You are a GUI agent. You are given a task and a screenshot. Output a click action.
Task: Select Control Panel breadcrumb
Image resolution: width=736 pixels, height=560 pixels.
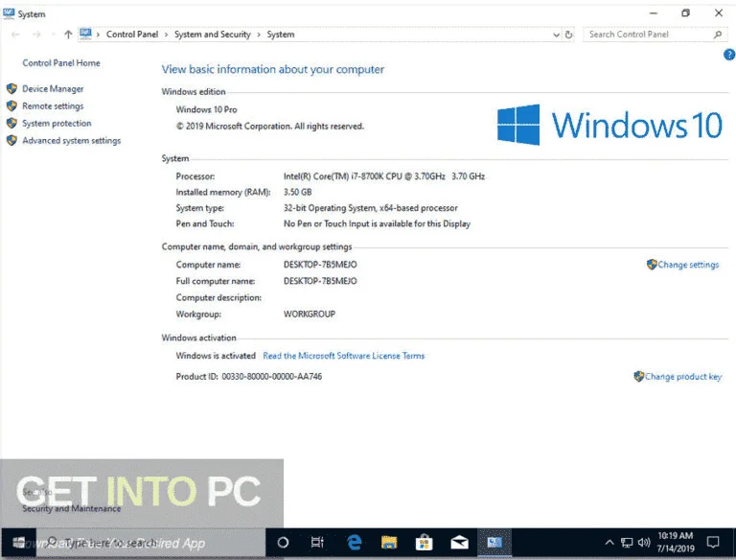[132, 35]
